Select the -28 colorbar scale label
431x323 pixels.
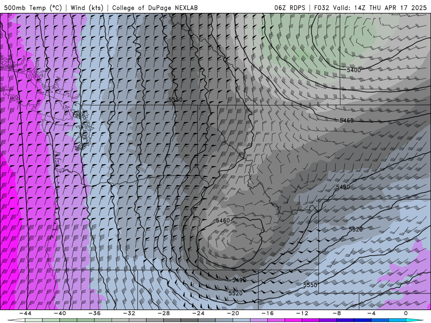click(164, 313)
